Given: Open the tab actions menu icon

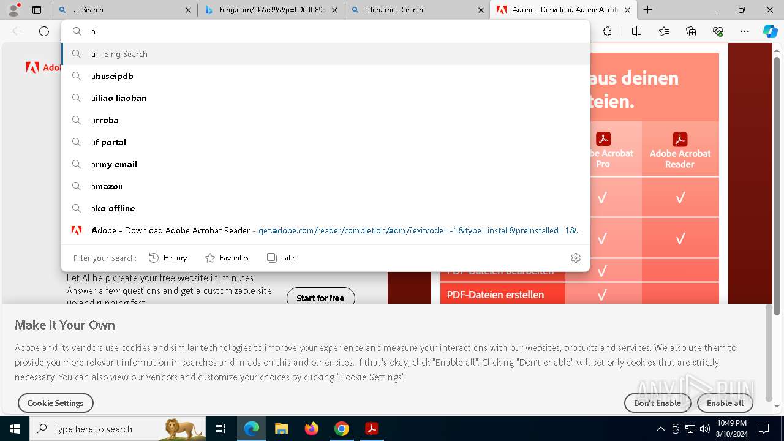Looking at the screenshot, I should (x=37, y=10).
